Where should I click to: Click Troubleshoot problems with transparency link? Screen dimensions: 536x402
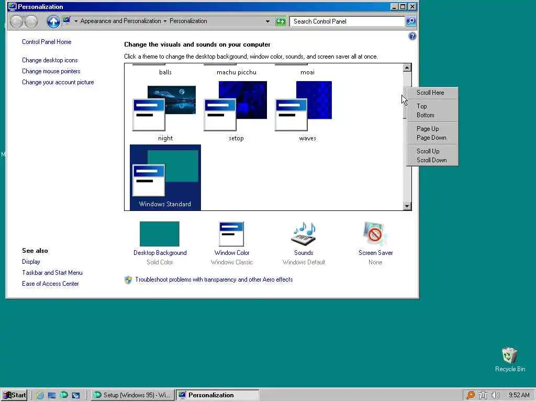pyautogui.click(x=214, y=280)
